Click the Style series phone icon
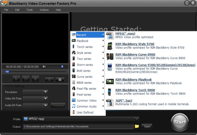This screenshot has width=197, height=135. click(74, 53)
